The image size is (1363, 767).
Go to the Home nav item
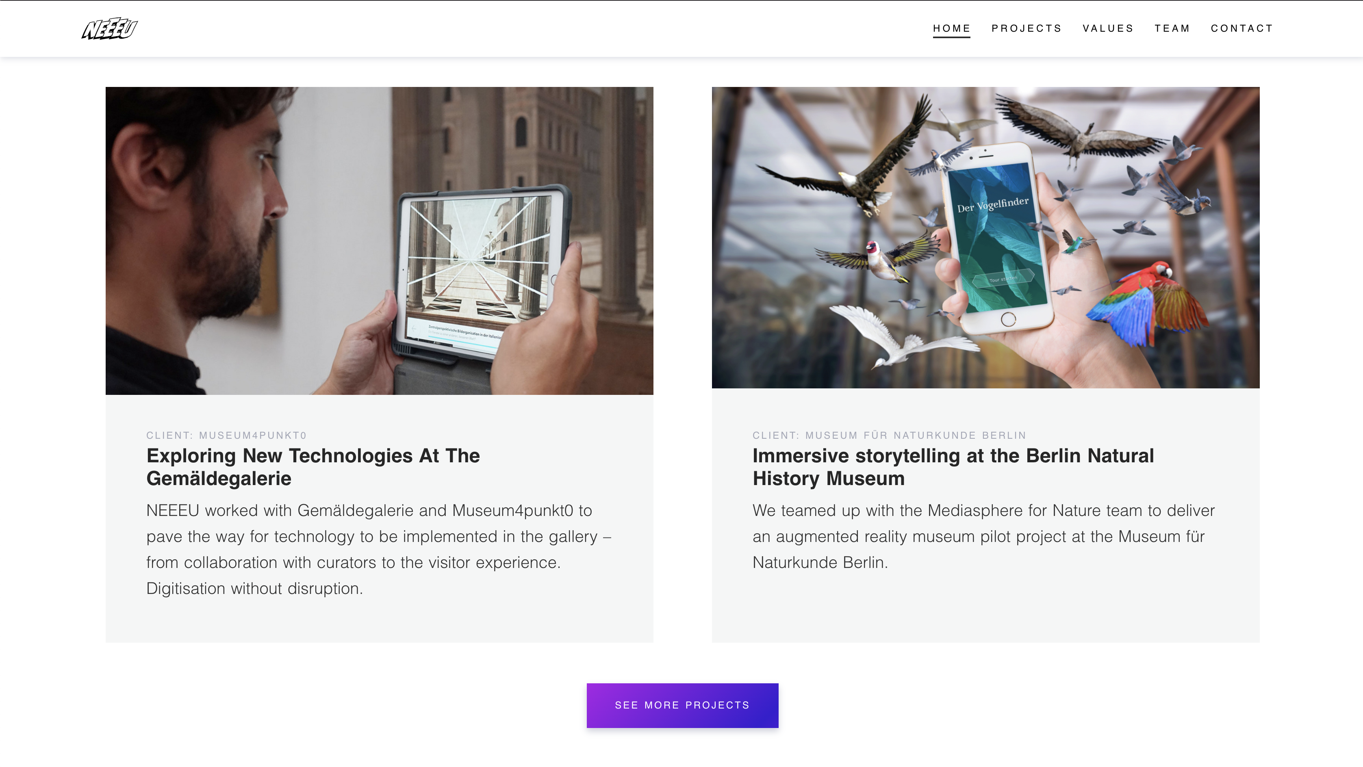pyautogui.click(x=951, y=28)
